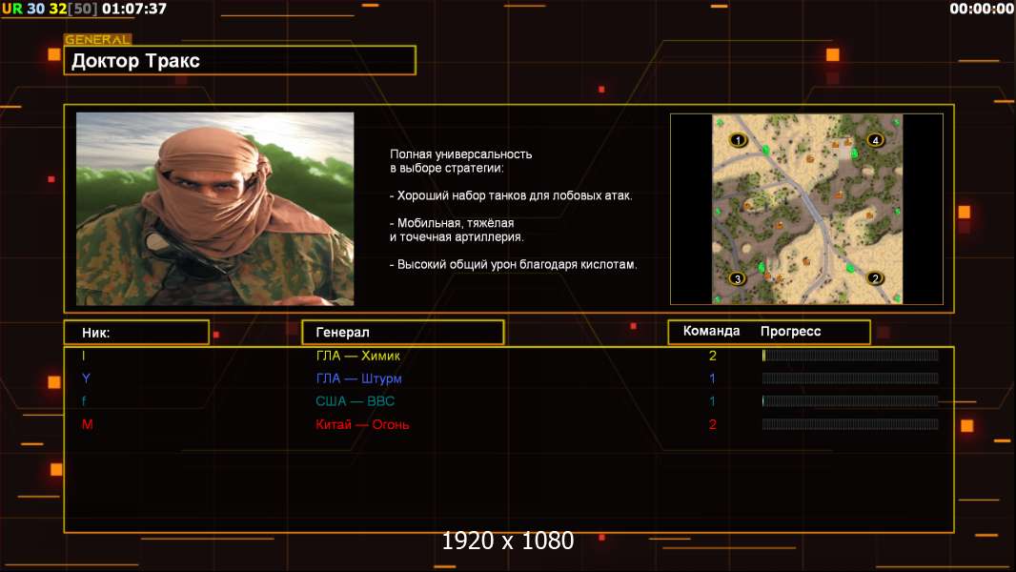Select the teal США — ВВС entry

coord(355,401)
